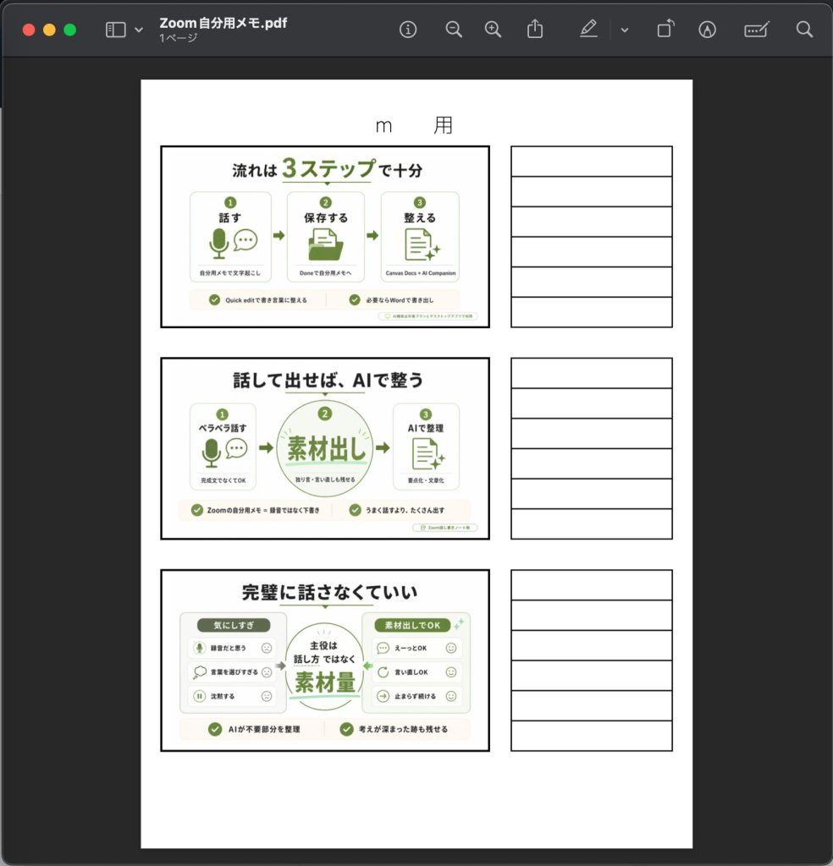Screen dimensions: 833x866
Task: Click the 必要ならWordで書き出し text
Action: click(x=400, y=300)
